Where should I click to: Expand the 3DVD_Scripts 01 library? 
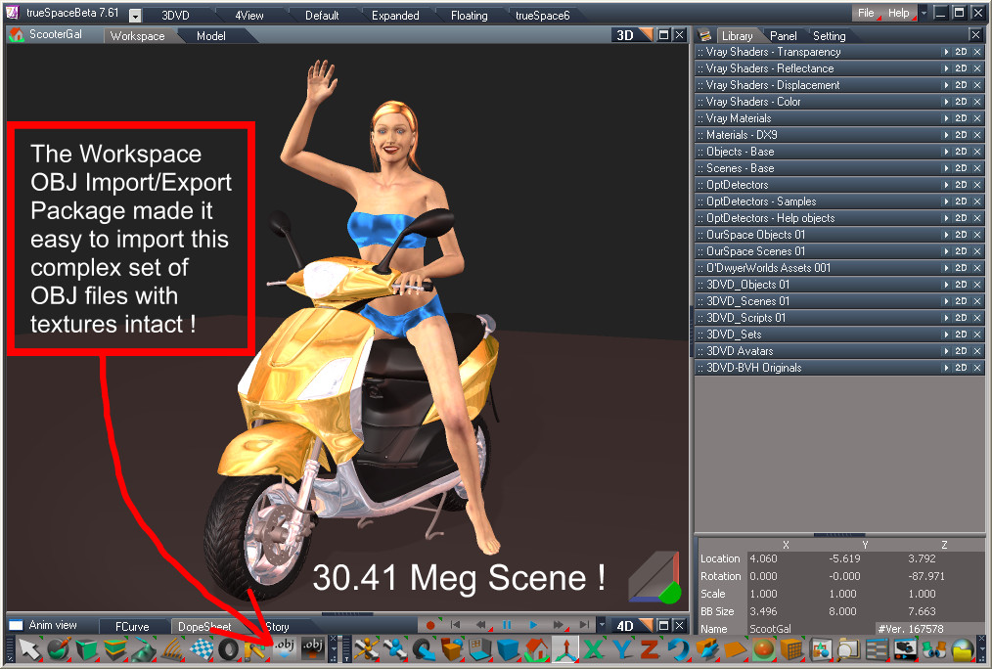point(946,318)
